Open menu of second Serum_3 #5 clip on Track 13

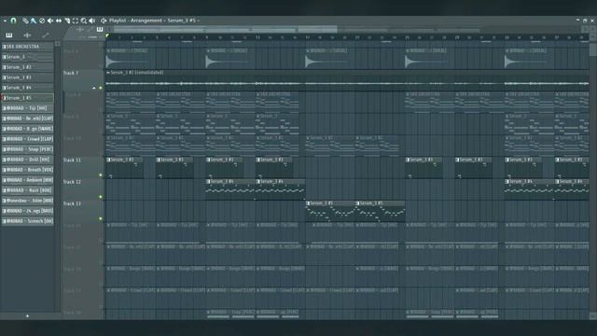(358, 203)
